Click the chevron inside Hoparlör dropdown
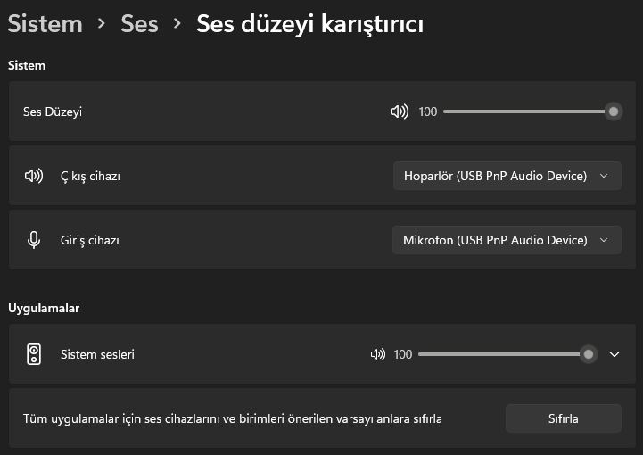This screenshot has height=455, width=643. (604, 176)
